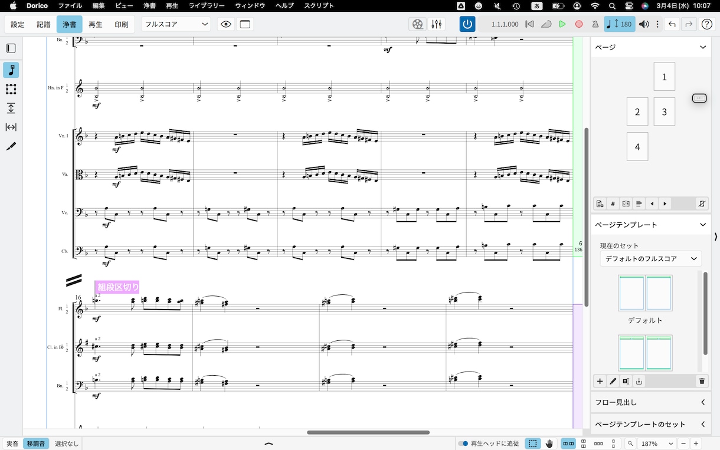The image size is (720, 450).
Task: Toggle follow playhead switch
Action: (x=463, y=444)
